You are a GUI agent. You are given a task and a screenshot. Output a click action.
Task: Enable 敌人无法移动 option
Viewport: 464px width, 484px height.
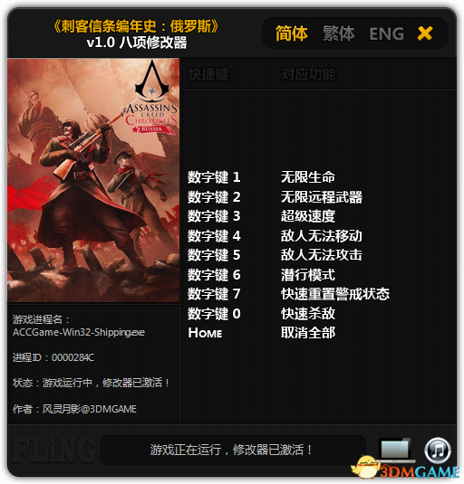click(x=322, y=236)
